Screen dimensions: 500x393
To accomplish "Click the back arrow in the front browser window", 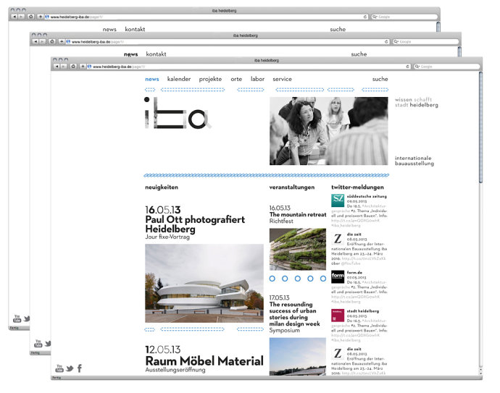I will pyautogui.click(x=57, y=67).
